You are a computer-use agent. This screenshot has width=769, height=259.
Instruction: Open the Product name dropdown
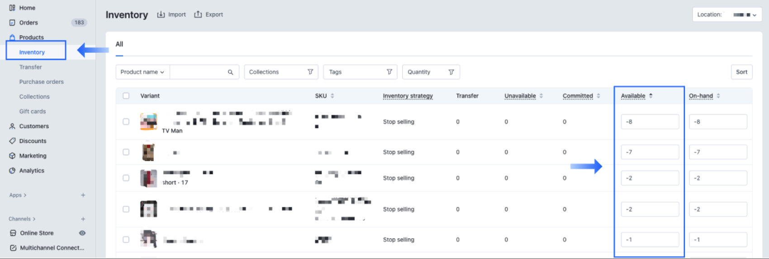[x=142, y=72]
